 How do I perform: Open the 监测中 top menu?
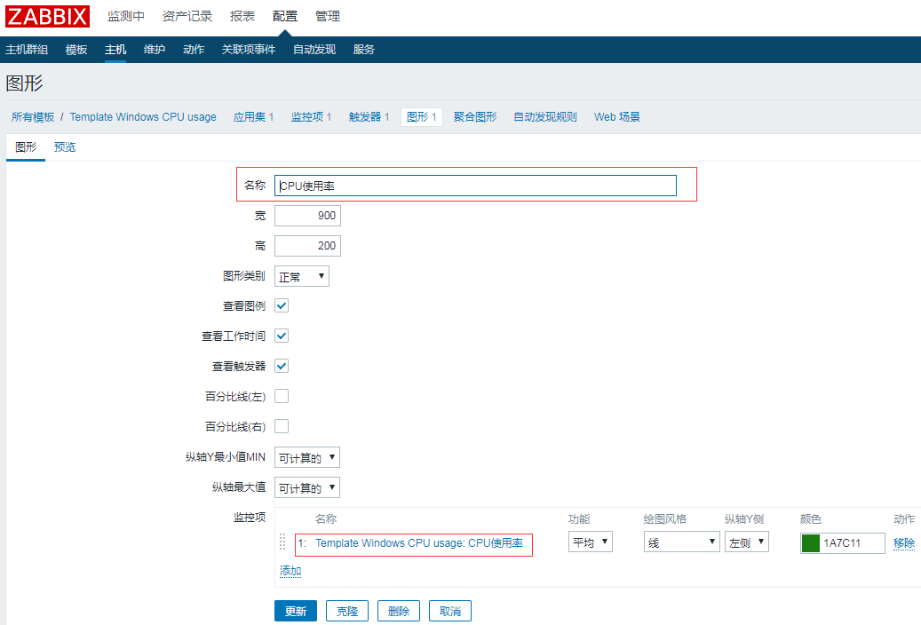(x=126, y=16)
